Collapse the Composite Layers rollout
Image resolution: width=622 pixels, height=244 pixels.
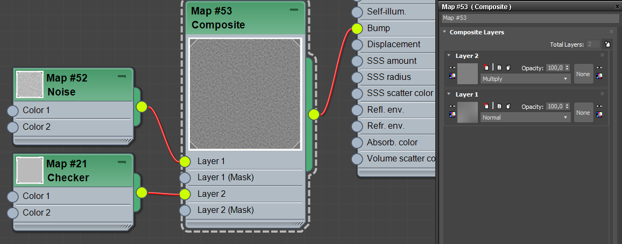coord(444,32)
